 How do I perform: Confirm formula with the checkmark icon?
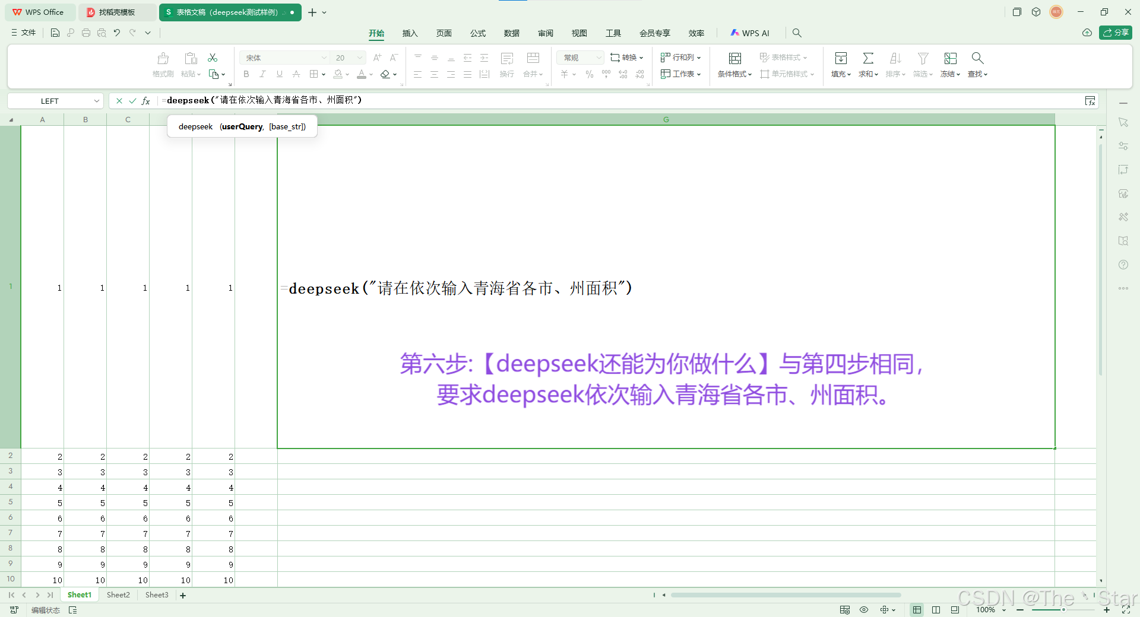tap(132, 101)
